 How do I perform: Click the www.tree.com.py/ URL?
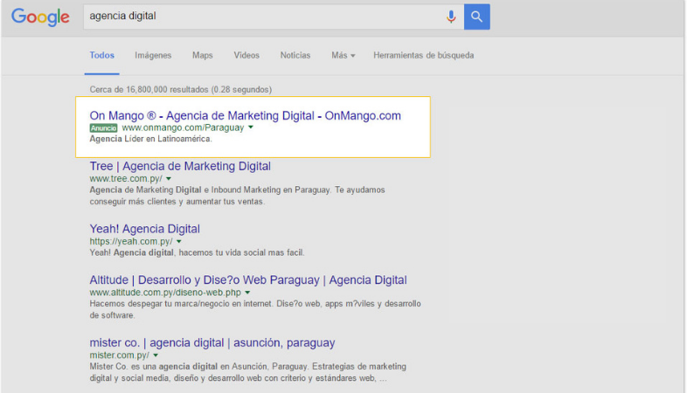126,178
